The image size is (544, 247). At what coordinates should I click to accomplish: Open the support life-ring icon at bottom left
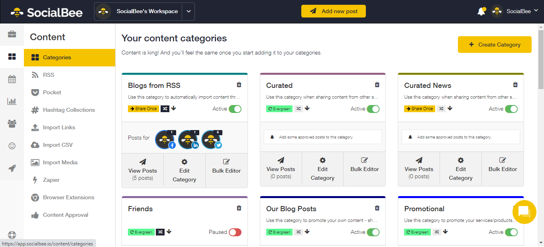point(12,235)
